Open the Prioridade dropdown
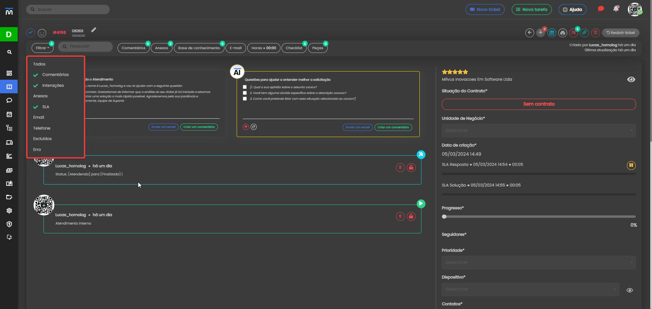 point(539,263)
